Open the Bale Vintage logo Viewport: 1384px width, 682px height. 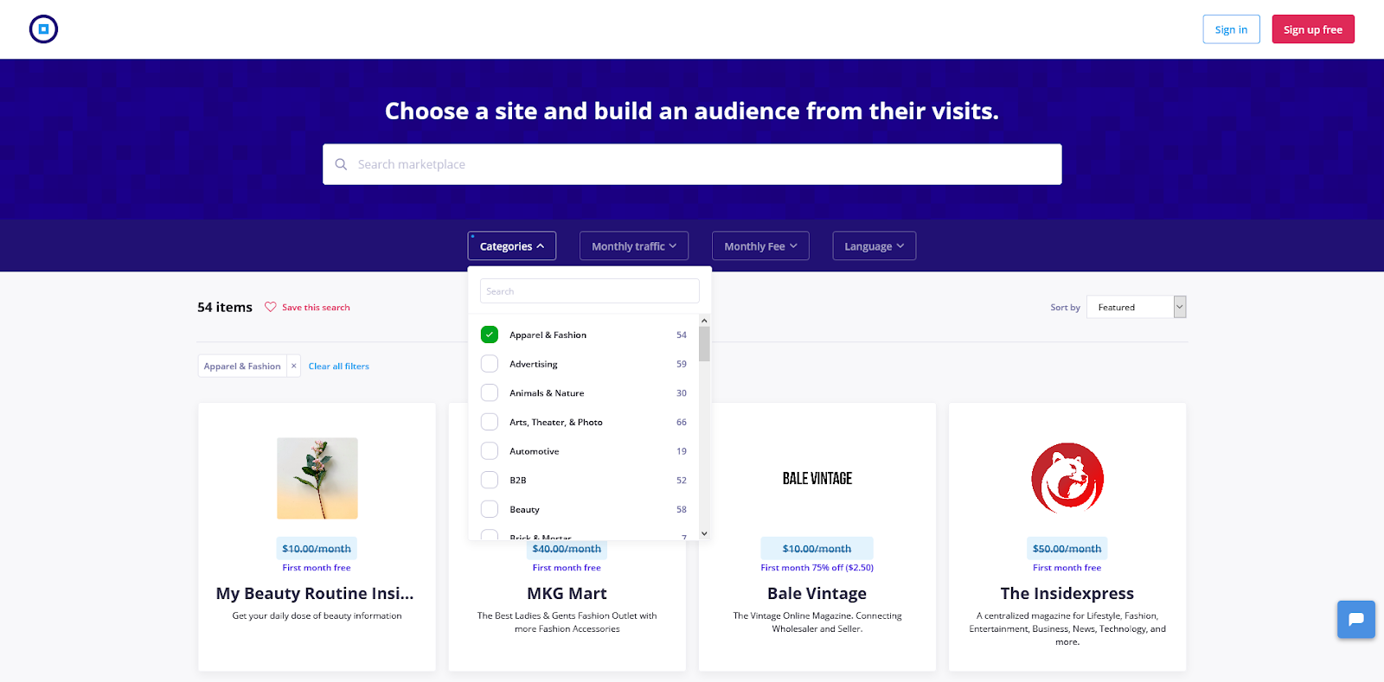click(x=817, y=478)
